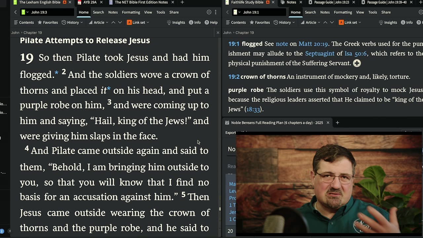The height and width of the screenshot is (238, 423).
Task: Open the Article dropdown in the Faithlife panel
Action: [x=310, y=22]
